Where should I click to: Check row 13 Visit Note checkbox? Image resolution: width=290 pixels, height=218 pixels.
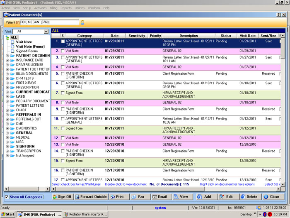(x=63, y=145)
